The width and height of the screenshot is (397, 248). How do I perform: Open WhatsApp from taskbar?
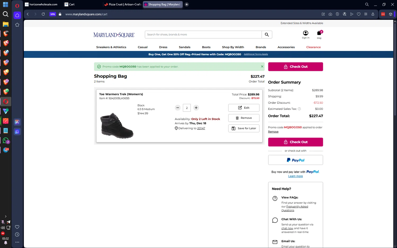[6, 141]
